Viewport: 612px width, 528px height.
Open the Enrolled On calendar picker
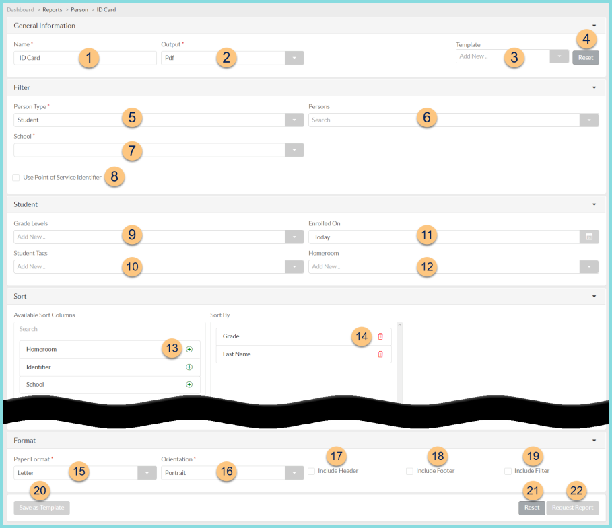588,235
